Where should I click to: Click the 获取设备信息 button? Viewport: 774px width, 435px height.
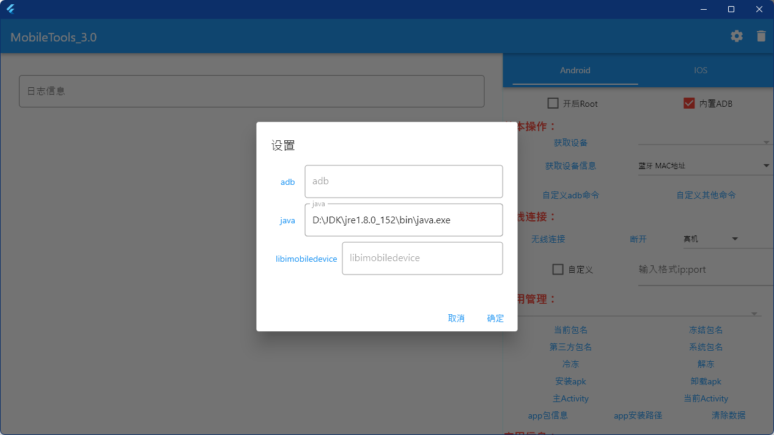[x=570, y=165]
